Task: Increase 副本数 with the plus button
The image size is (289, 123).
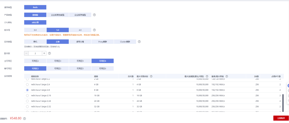Action: click(x=44, y=53)
